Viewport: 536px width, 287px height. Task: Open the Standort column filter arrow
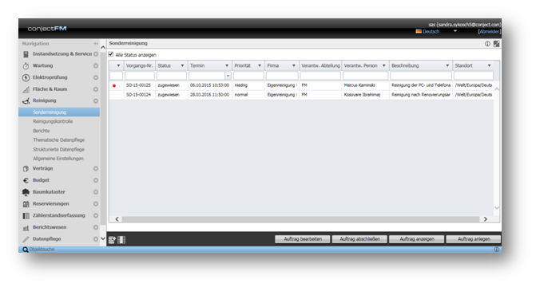[x=489, y=65]
